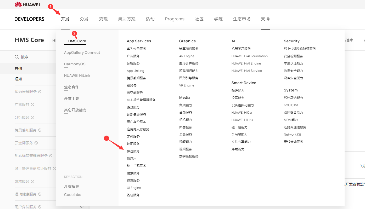Open 钱包服务 link
Screen dimensions: 365x209
click(x=133, y=195)
